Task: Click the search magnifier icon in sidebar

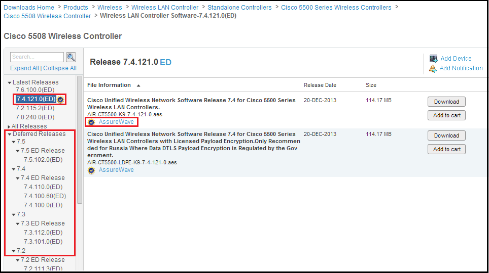Action: point(71,57)
